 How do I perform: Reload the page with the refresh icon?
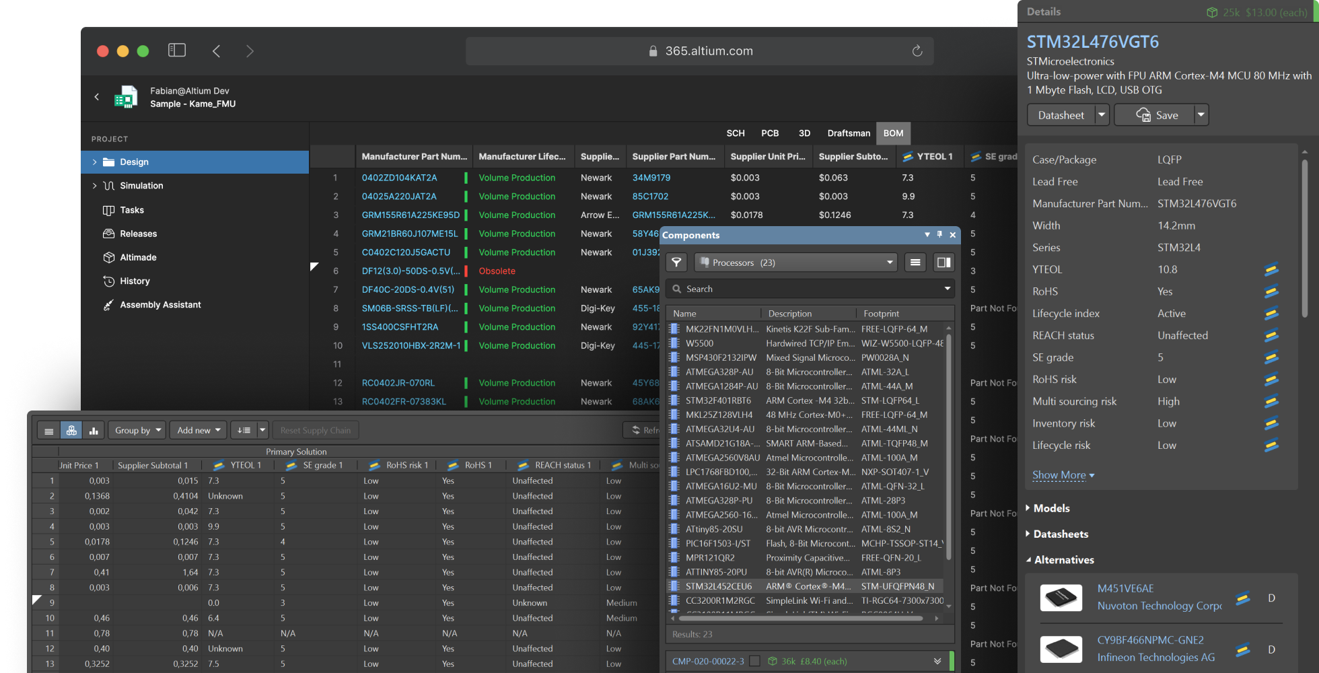(x=917, y=51)
